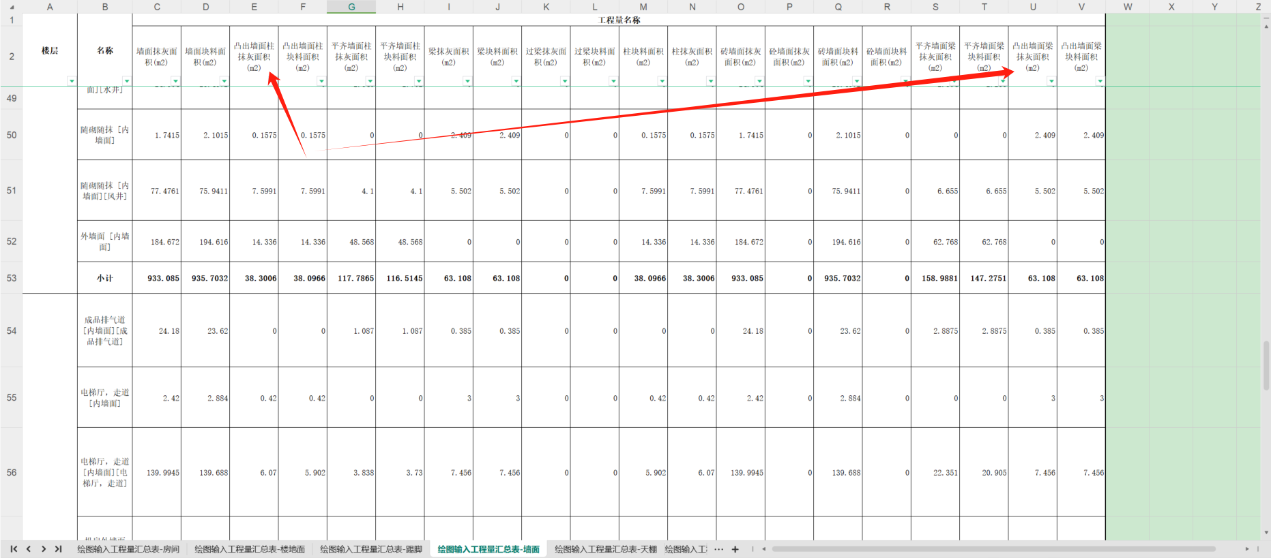
Task: Go to the next sheet tab arrow
Action: click(44, 548)
